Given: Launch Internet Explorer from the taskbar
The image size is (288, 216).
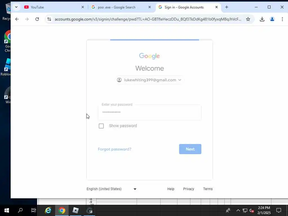Looking at the screenshot, I should (x=48, y=210).
